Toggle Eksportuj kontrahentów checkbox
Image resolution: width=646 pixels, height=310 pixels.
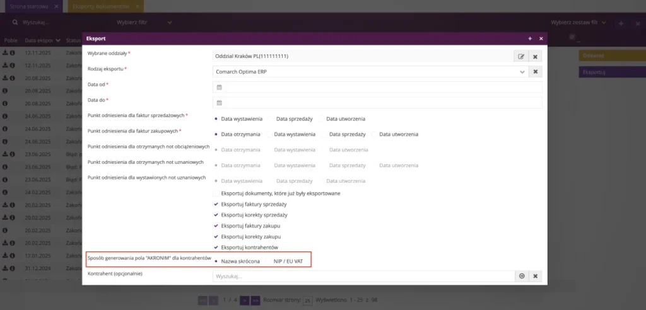click(216, 248)
